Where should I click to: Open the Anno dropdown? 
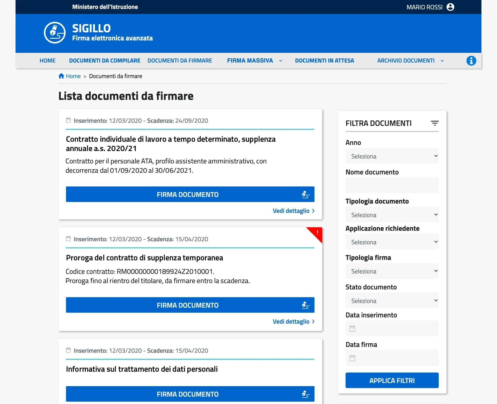point(392,156)
